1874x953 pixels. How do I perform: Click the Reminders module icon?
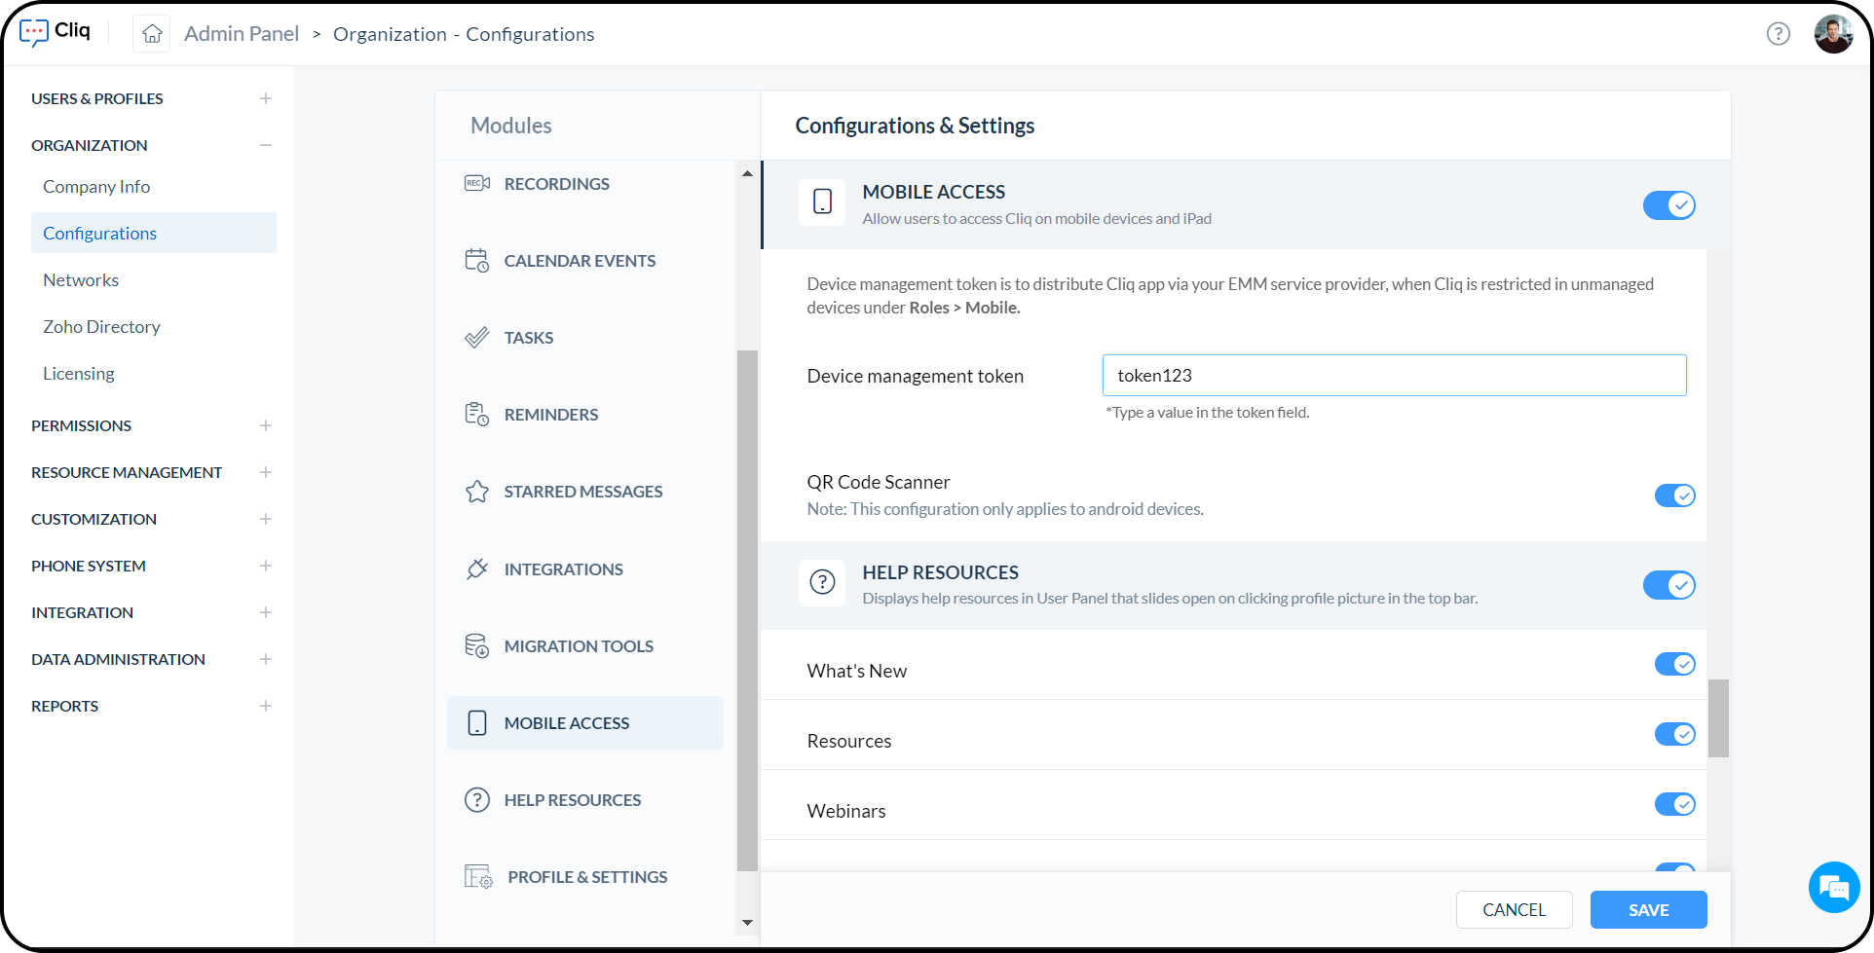[x=477, y=414]
